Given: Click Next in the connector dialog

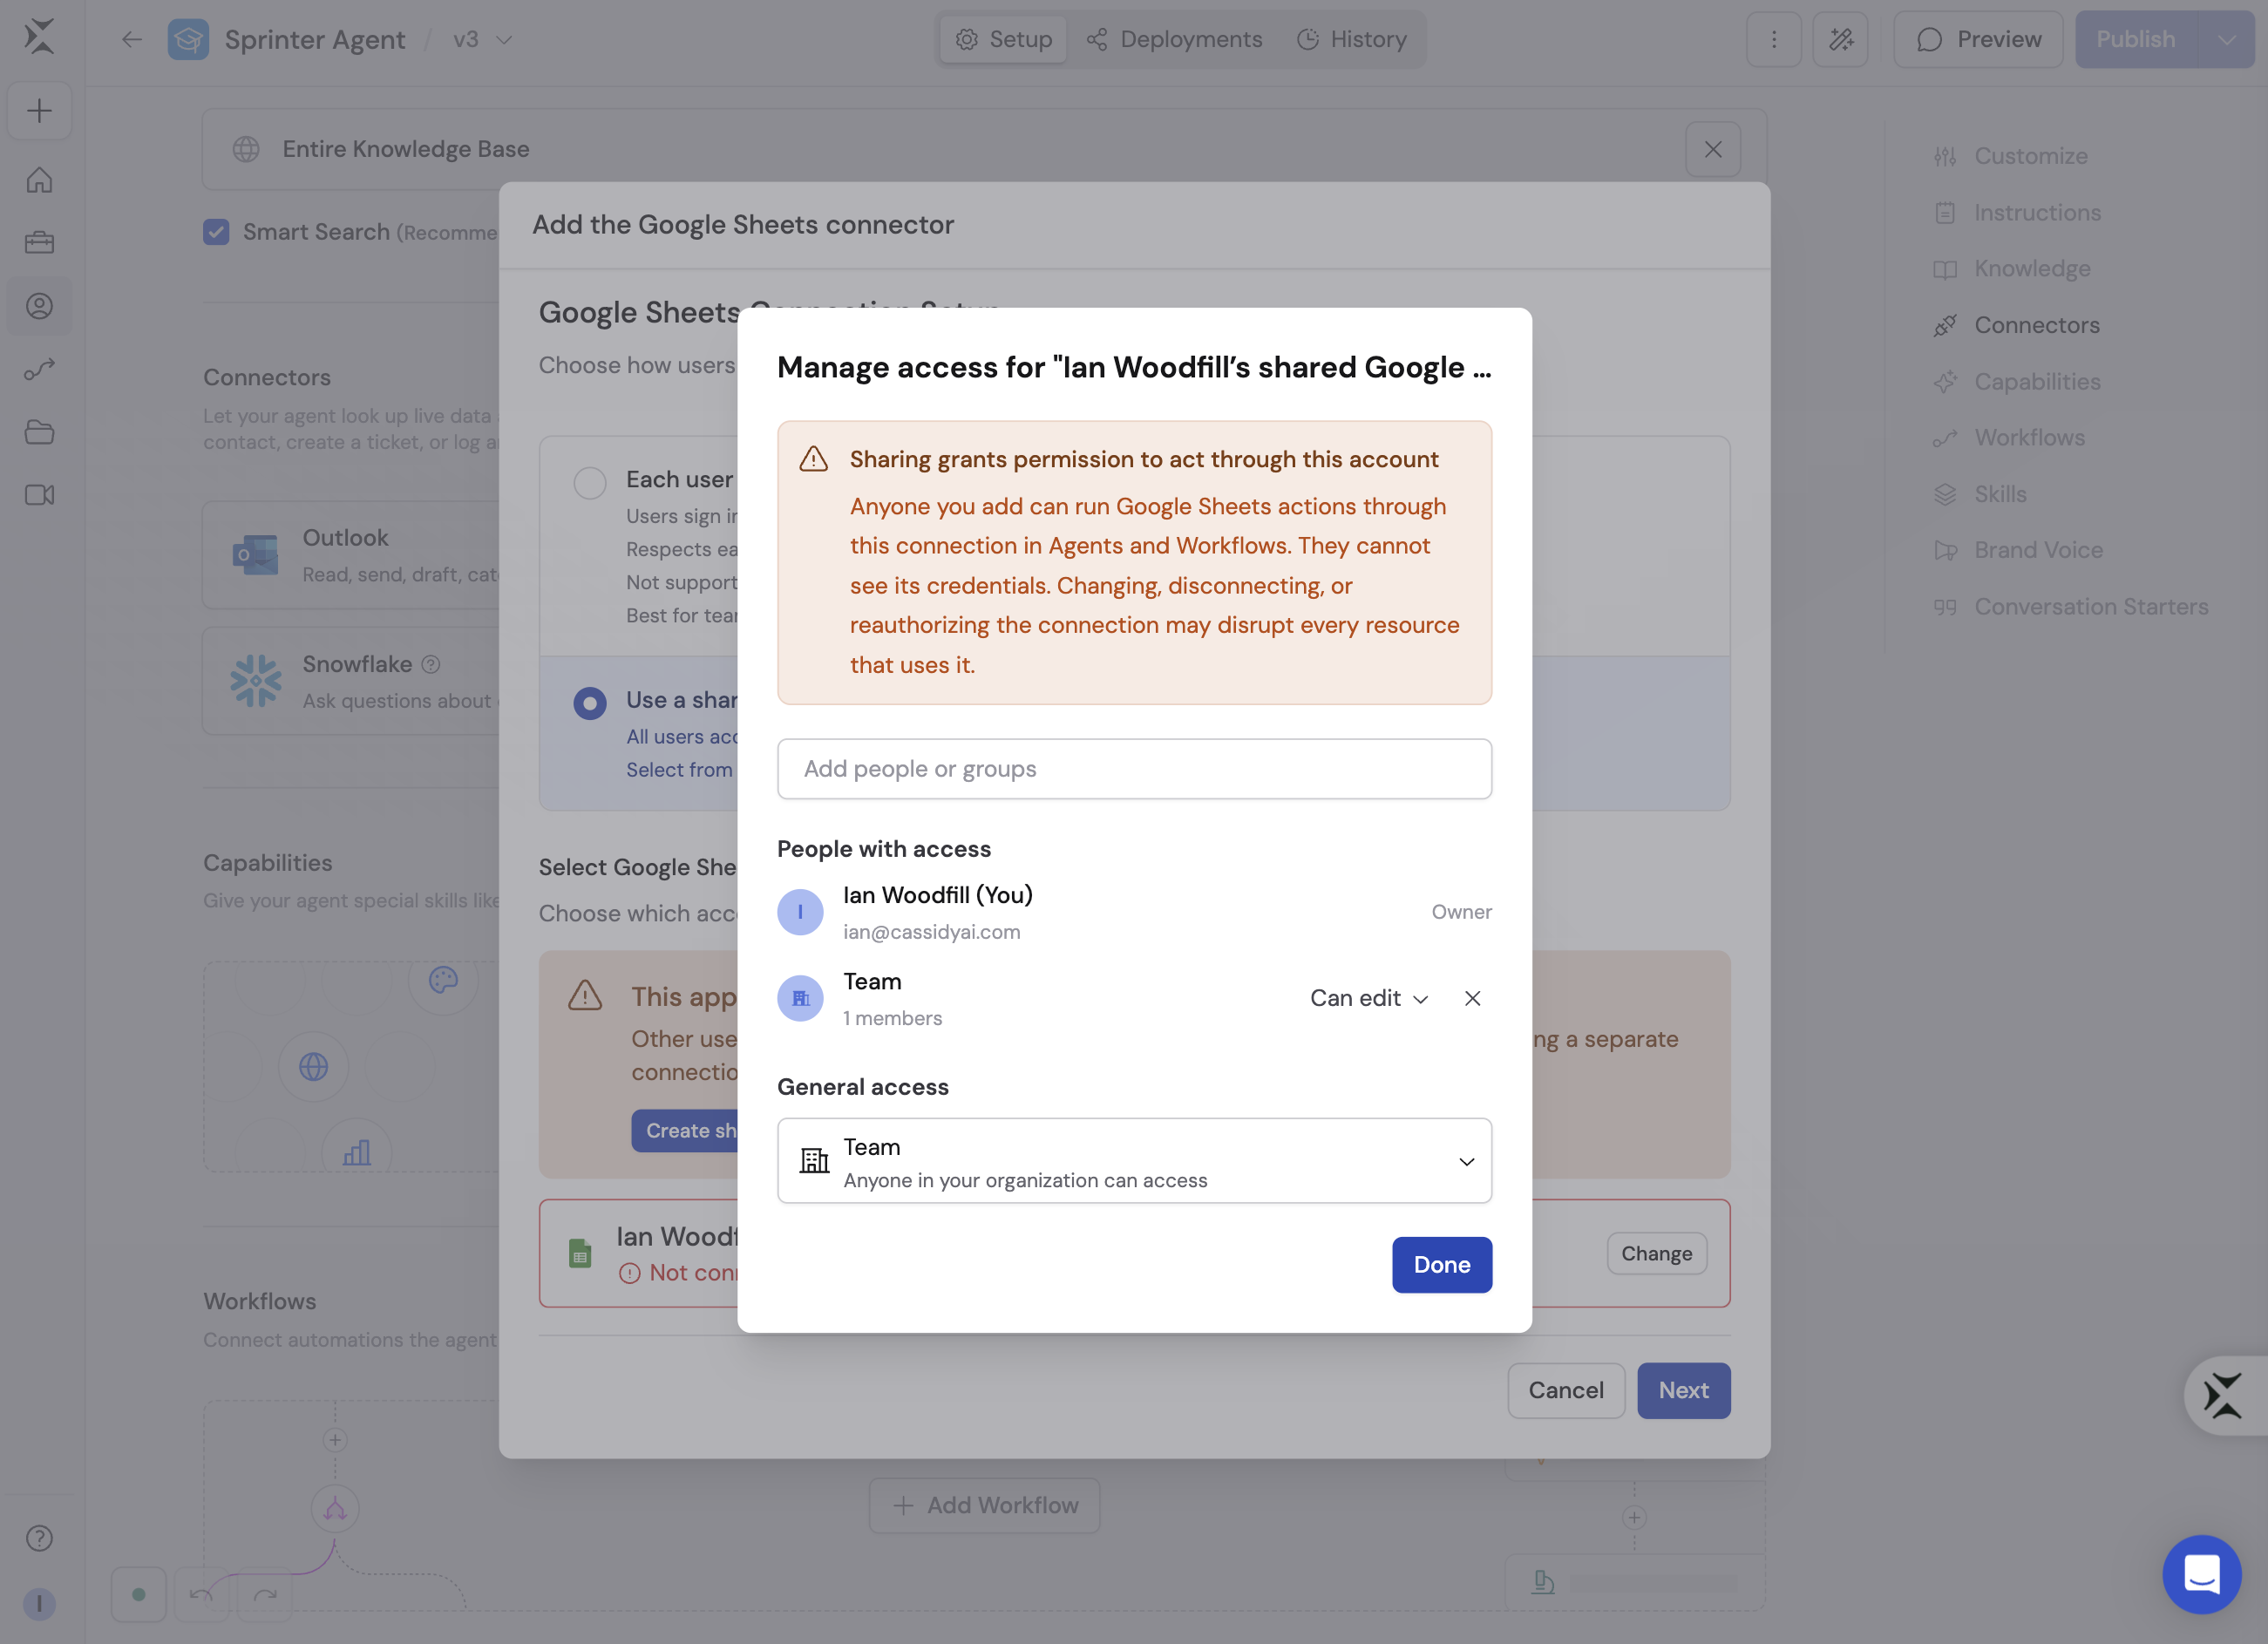Looking at the screenshot, I should pyautogui.click(x=1683, y=1390).
